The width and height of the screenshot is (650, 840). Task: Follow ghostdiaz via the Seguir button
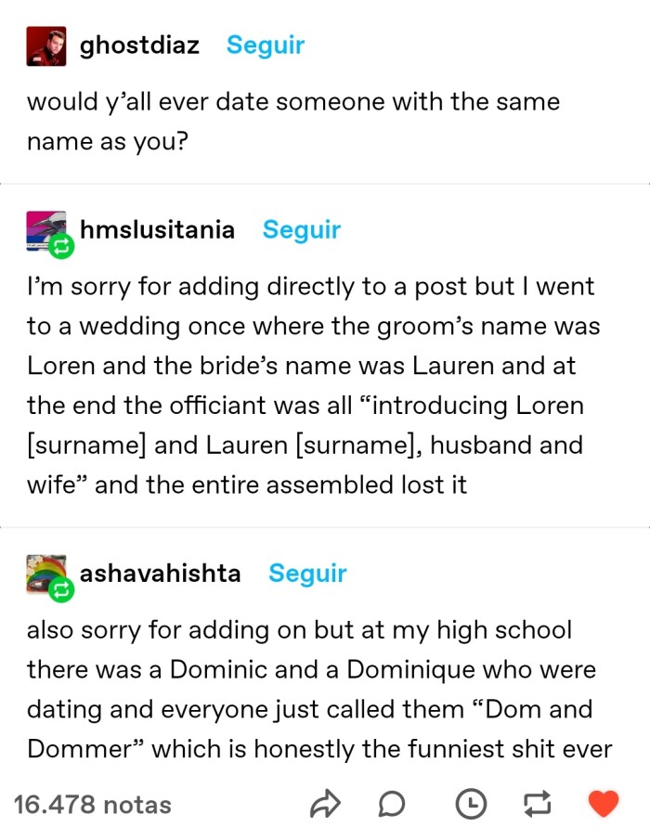(266, 45)
